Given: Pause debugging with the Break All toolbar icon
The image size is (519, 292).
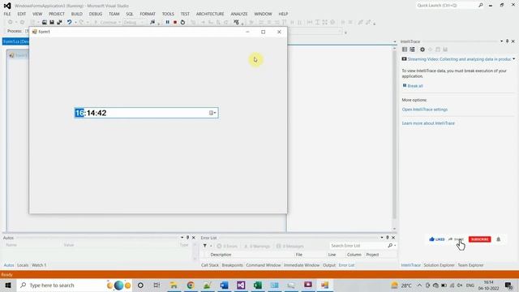Looking at the screenshot, I should (x=168, y=22).
